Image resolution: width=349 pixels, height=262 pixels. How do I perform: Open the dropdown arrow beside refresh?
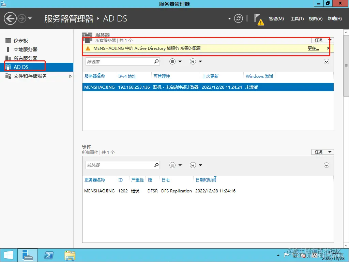coord(229,19)
